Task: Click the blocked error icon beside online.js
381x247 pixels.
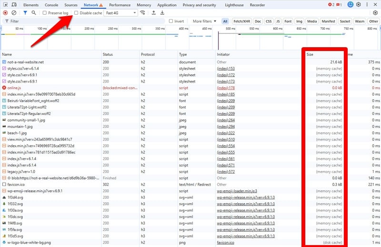Action: click(4, 88)
